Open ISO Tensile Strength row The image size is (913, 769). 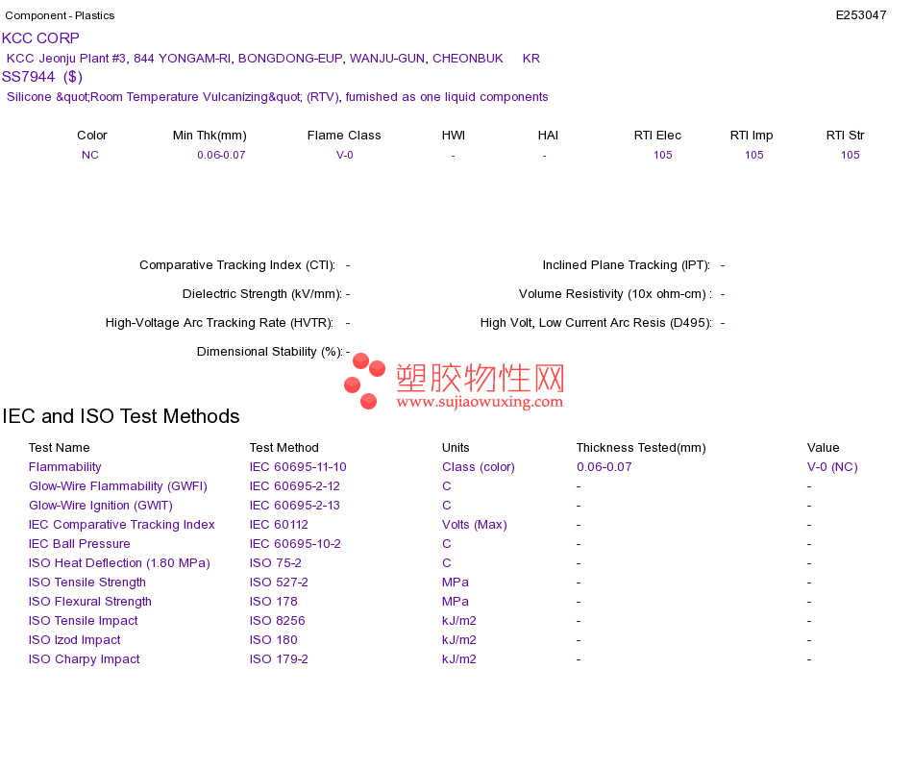point(87,582)
